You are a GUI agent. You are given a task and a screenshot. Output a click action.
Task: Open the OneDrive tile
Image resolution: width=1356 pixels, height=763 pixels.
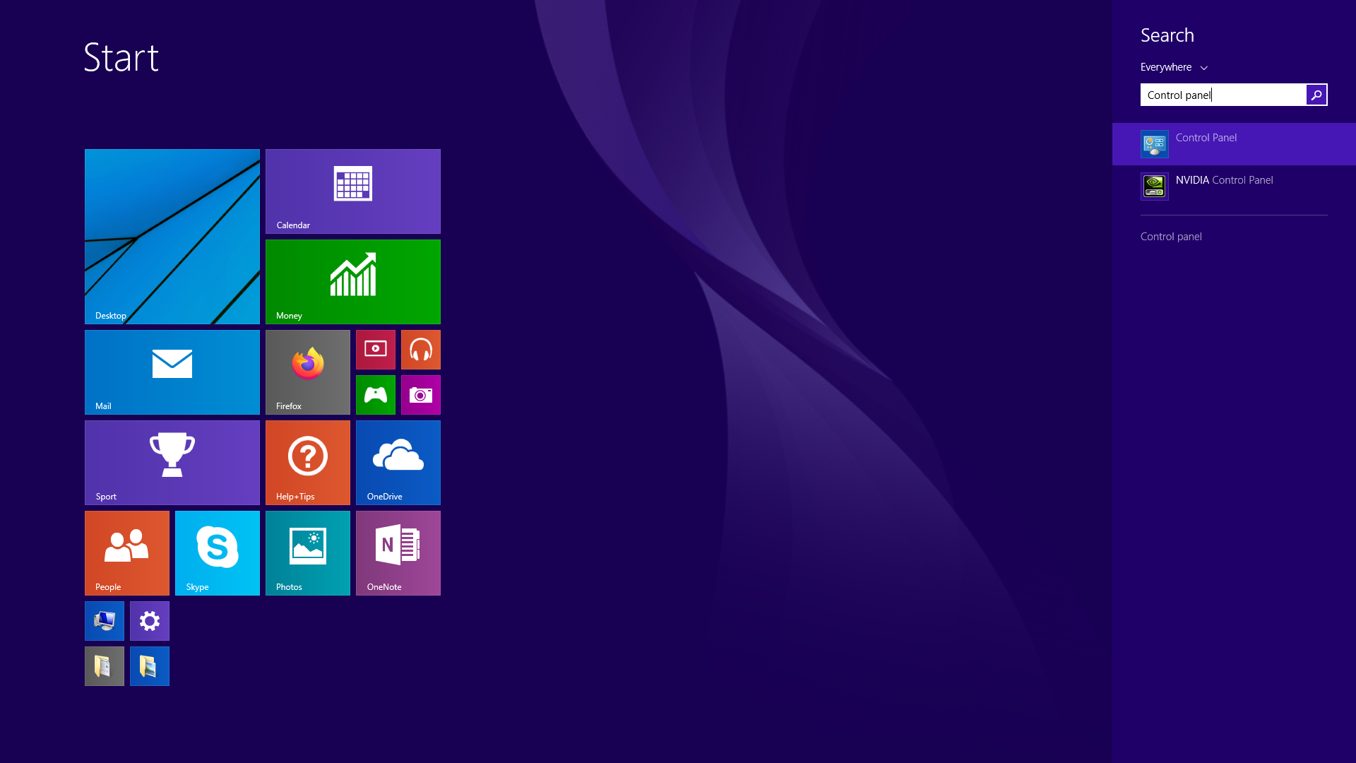click(398, 462)
